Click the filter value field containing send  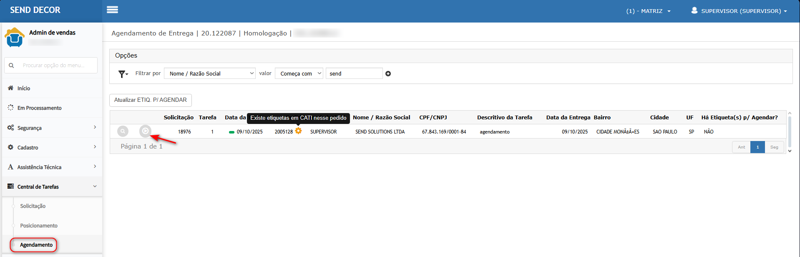click(354, 73)
